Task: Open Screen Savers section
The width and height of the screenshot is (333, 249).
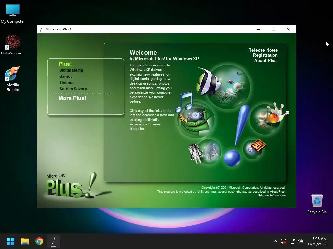Action: pos(73,89)
